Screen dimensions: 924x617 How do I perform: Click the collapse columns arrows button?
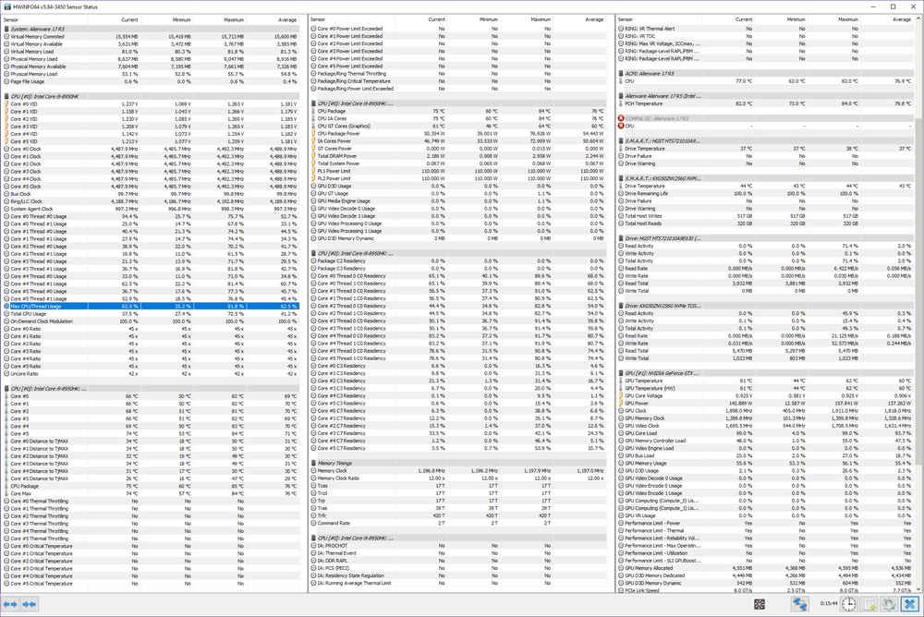click(x=30, y=604)
